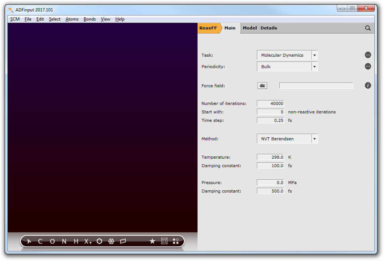Open the Edit menu
The height and width of the screenshot is (261, 384).
[x=40, y=19]
